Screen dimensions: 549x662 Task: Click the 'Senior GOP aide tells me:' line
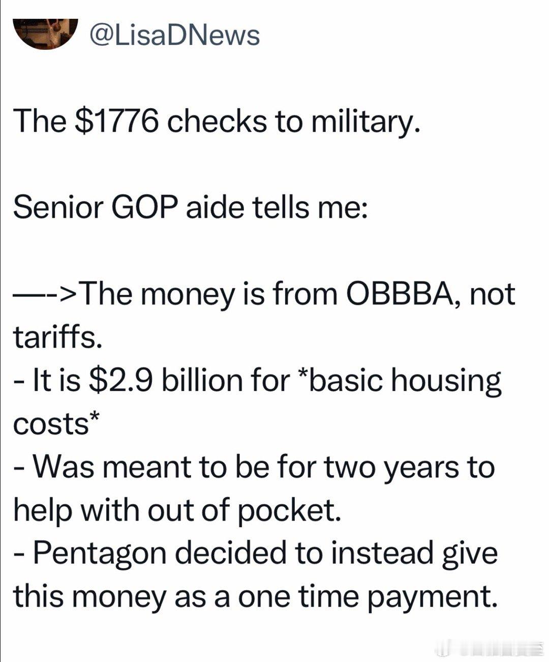pos(190,208)
